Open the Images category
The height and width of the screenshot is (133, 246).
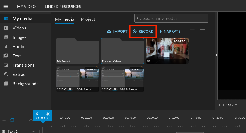pyautogui.click(x=25, y=37)
